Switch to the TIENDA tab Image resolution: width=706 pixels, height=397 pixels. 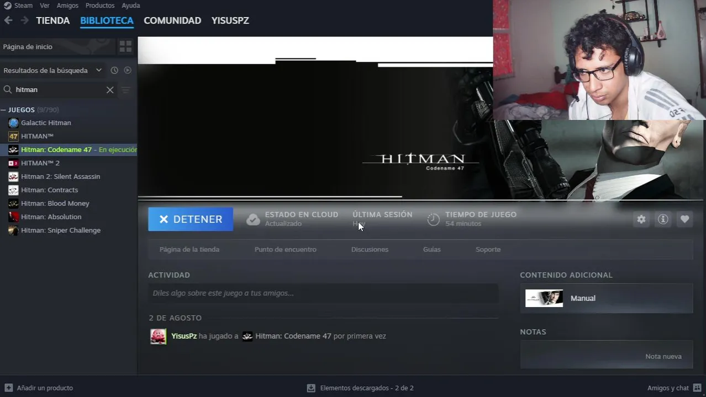point(53,20)
